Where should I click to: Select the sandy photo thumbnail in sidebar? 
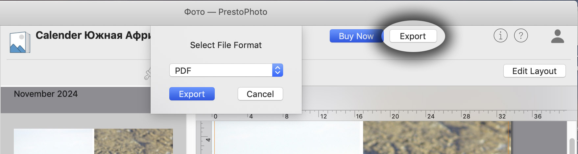click(133, 141)
